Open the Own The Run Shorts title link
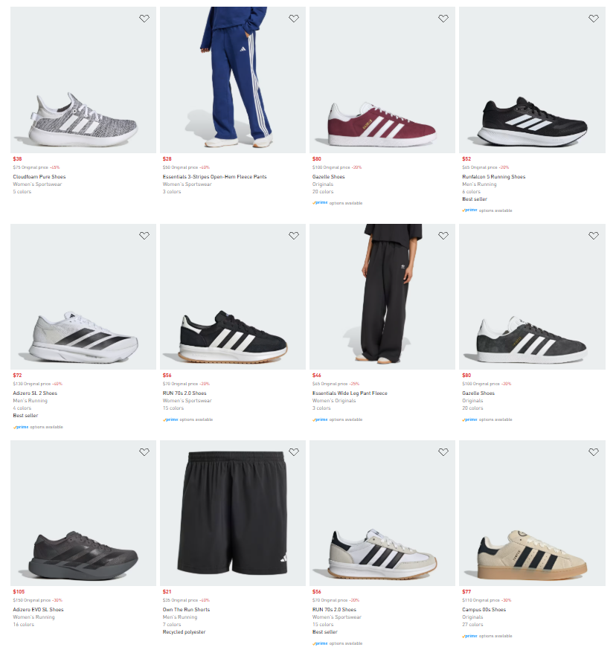The width and height of the screenshot is (616, 650). 186,610
